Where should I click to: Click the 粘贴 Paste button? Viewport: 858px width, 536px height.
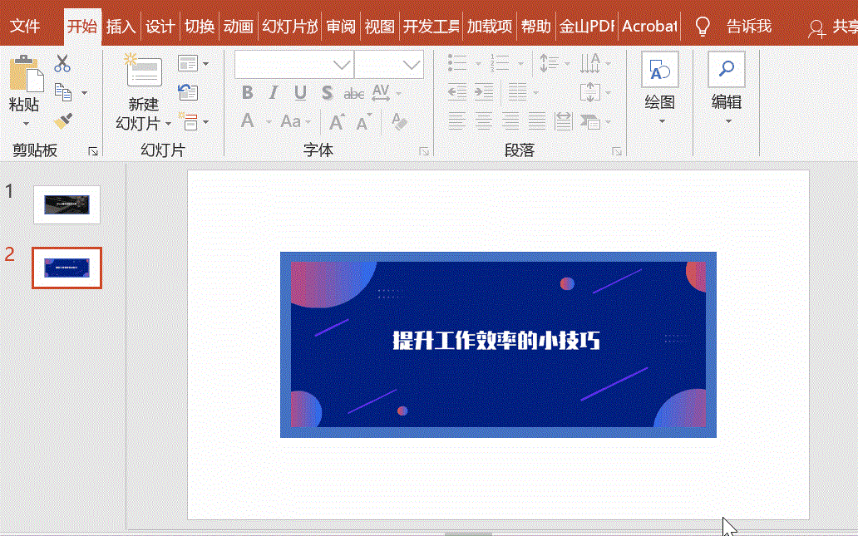click(27, 86)
